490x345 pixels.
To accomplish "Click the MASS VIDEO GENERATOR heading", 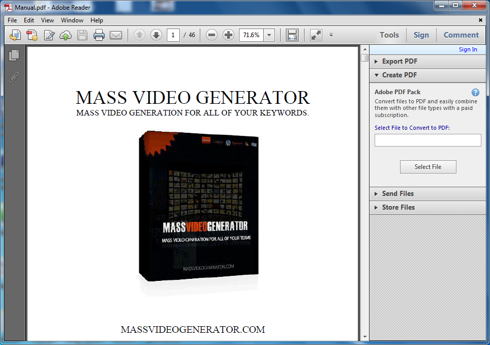I will 193,97.
